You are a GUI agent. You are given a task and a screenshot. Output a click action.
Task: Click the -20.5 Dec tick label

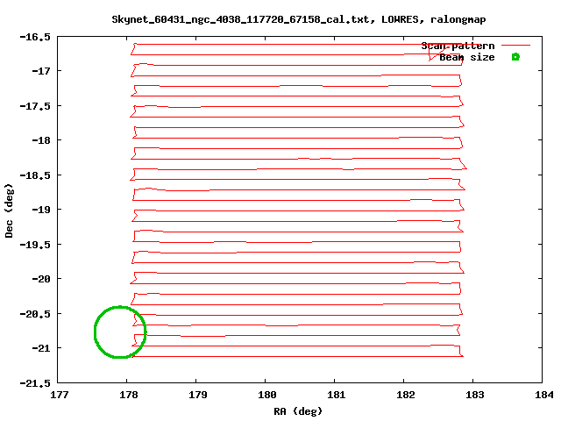click(x=35, y=314)
